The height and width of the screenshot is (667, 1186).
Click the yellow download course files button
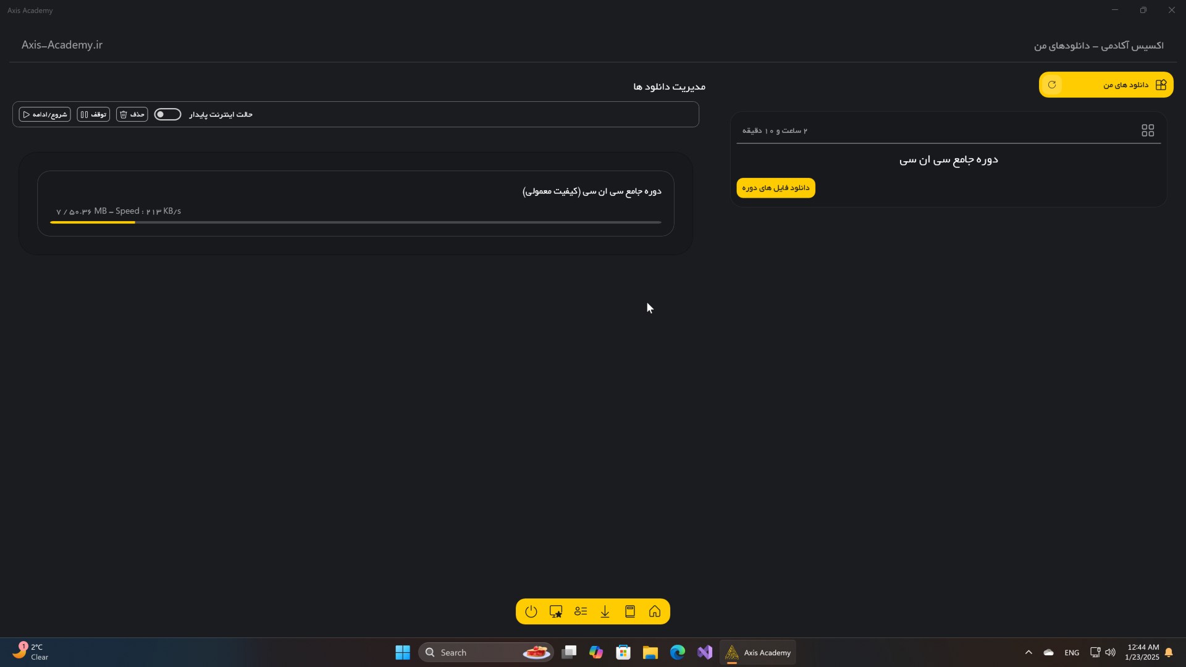pos(776,188)
